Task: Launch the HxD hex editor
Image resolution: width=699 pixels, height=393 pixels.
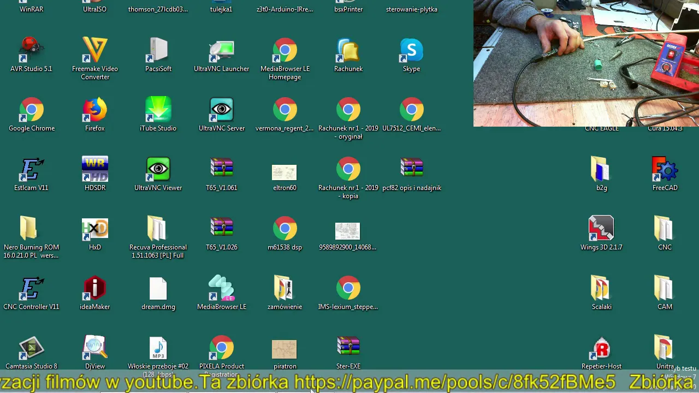Action: 95,233
